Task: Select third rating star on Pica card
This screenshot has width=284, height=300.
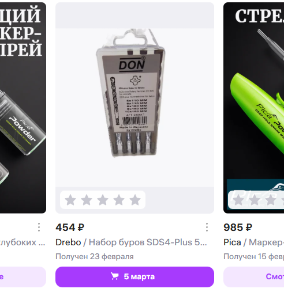Action: click(x=271, y=200)
